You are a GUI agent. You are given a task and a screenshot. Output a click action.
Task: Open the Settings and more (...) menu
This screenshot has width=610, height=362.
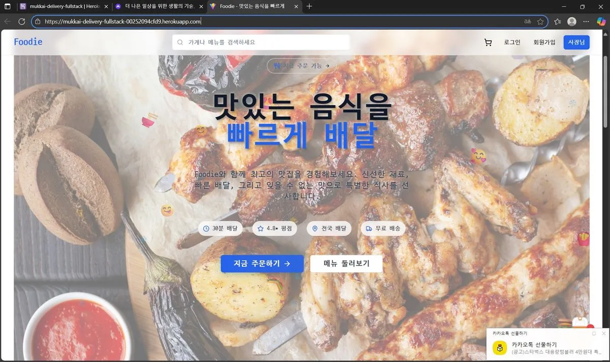tap(586, 21)
